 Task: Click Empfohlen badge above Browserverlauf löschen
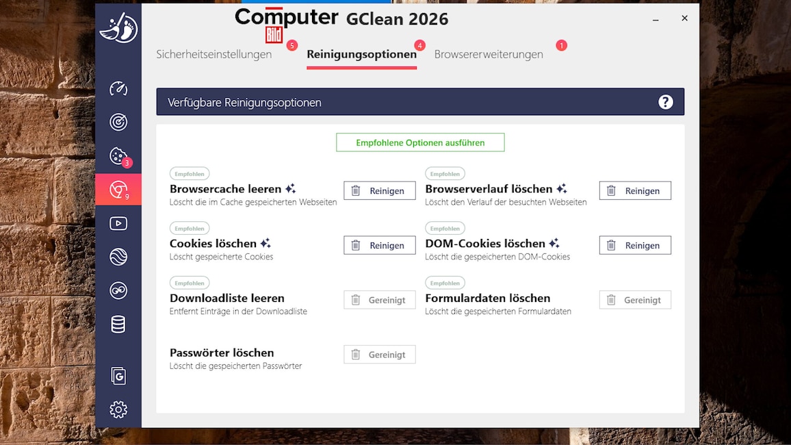[x=445, y=174]
